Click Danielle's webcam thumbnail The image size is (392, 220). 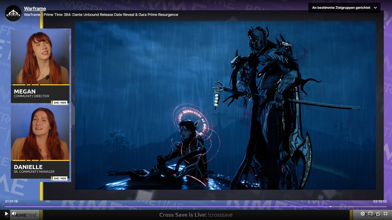[40, 133]
